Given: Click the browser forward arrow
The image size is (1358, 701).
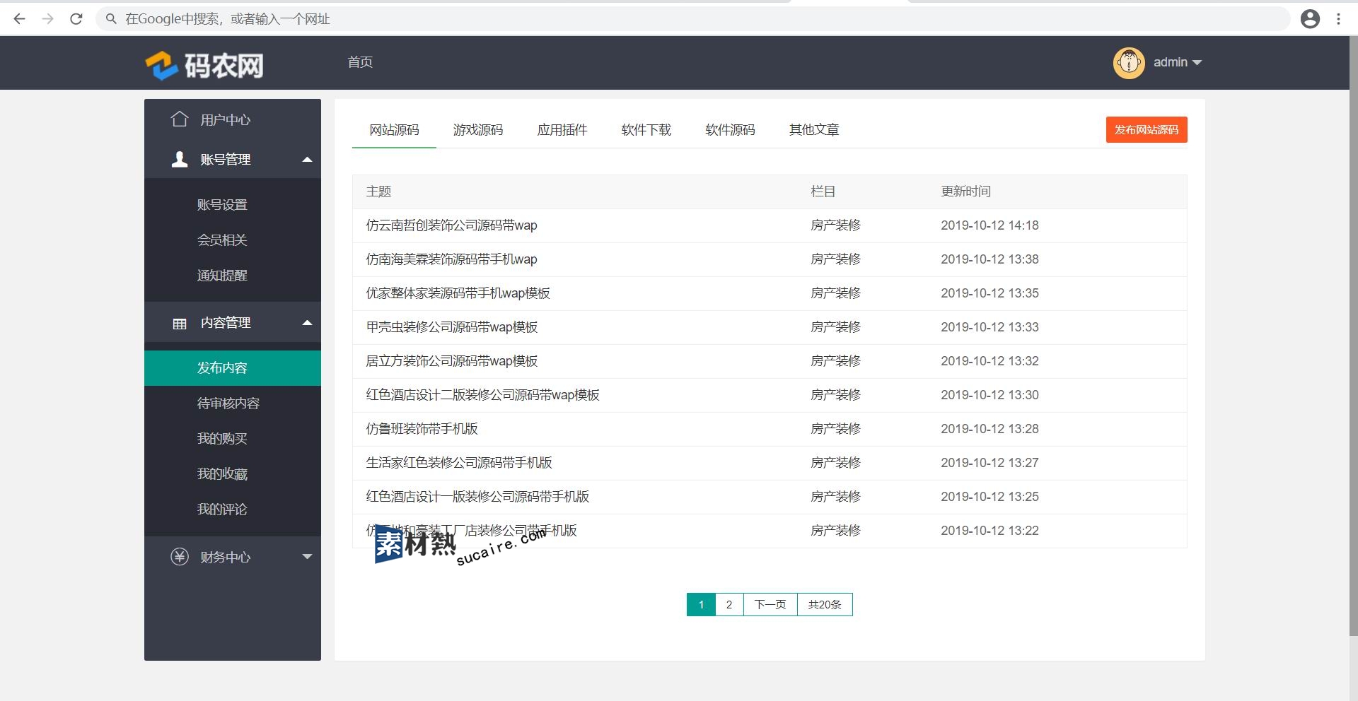Looking at the screenshot, I should 48,19.
